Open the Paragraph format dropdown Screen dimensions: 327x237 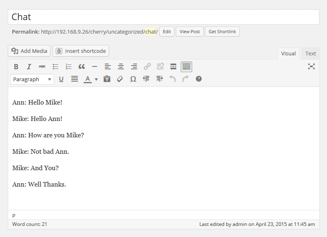click(32, 79)
